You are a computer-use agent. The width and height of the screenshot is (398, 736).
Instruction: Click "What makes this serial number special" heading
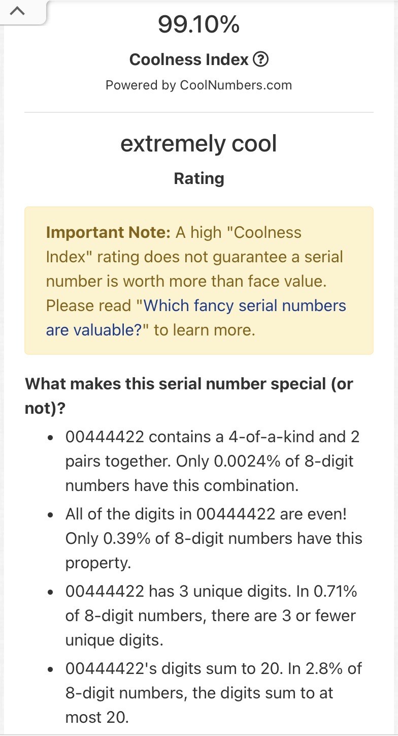pyautogui.click(x=189, y=384)
